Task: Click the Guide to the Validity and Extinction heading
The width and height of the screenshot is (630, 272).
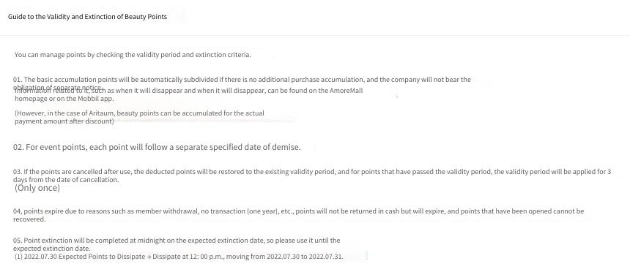Action: coord(87,17)
